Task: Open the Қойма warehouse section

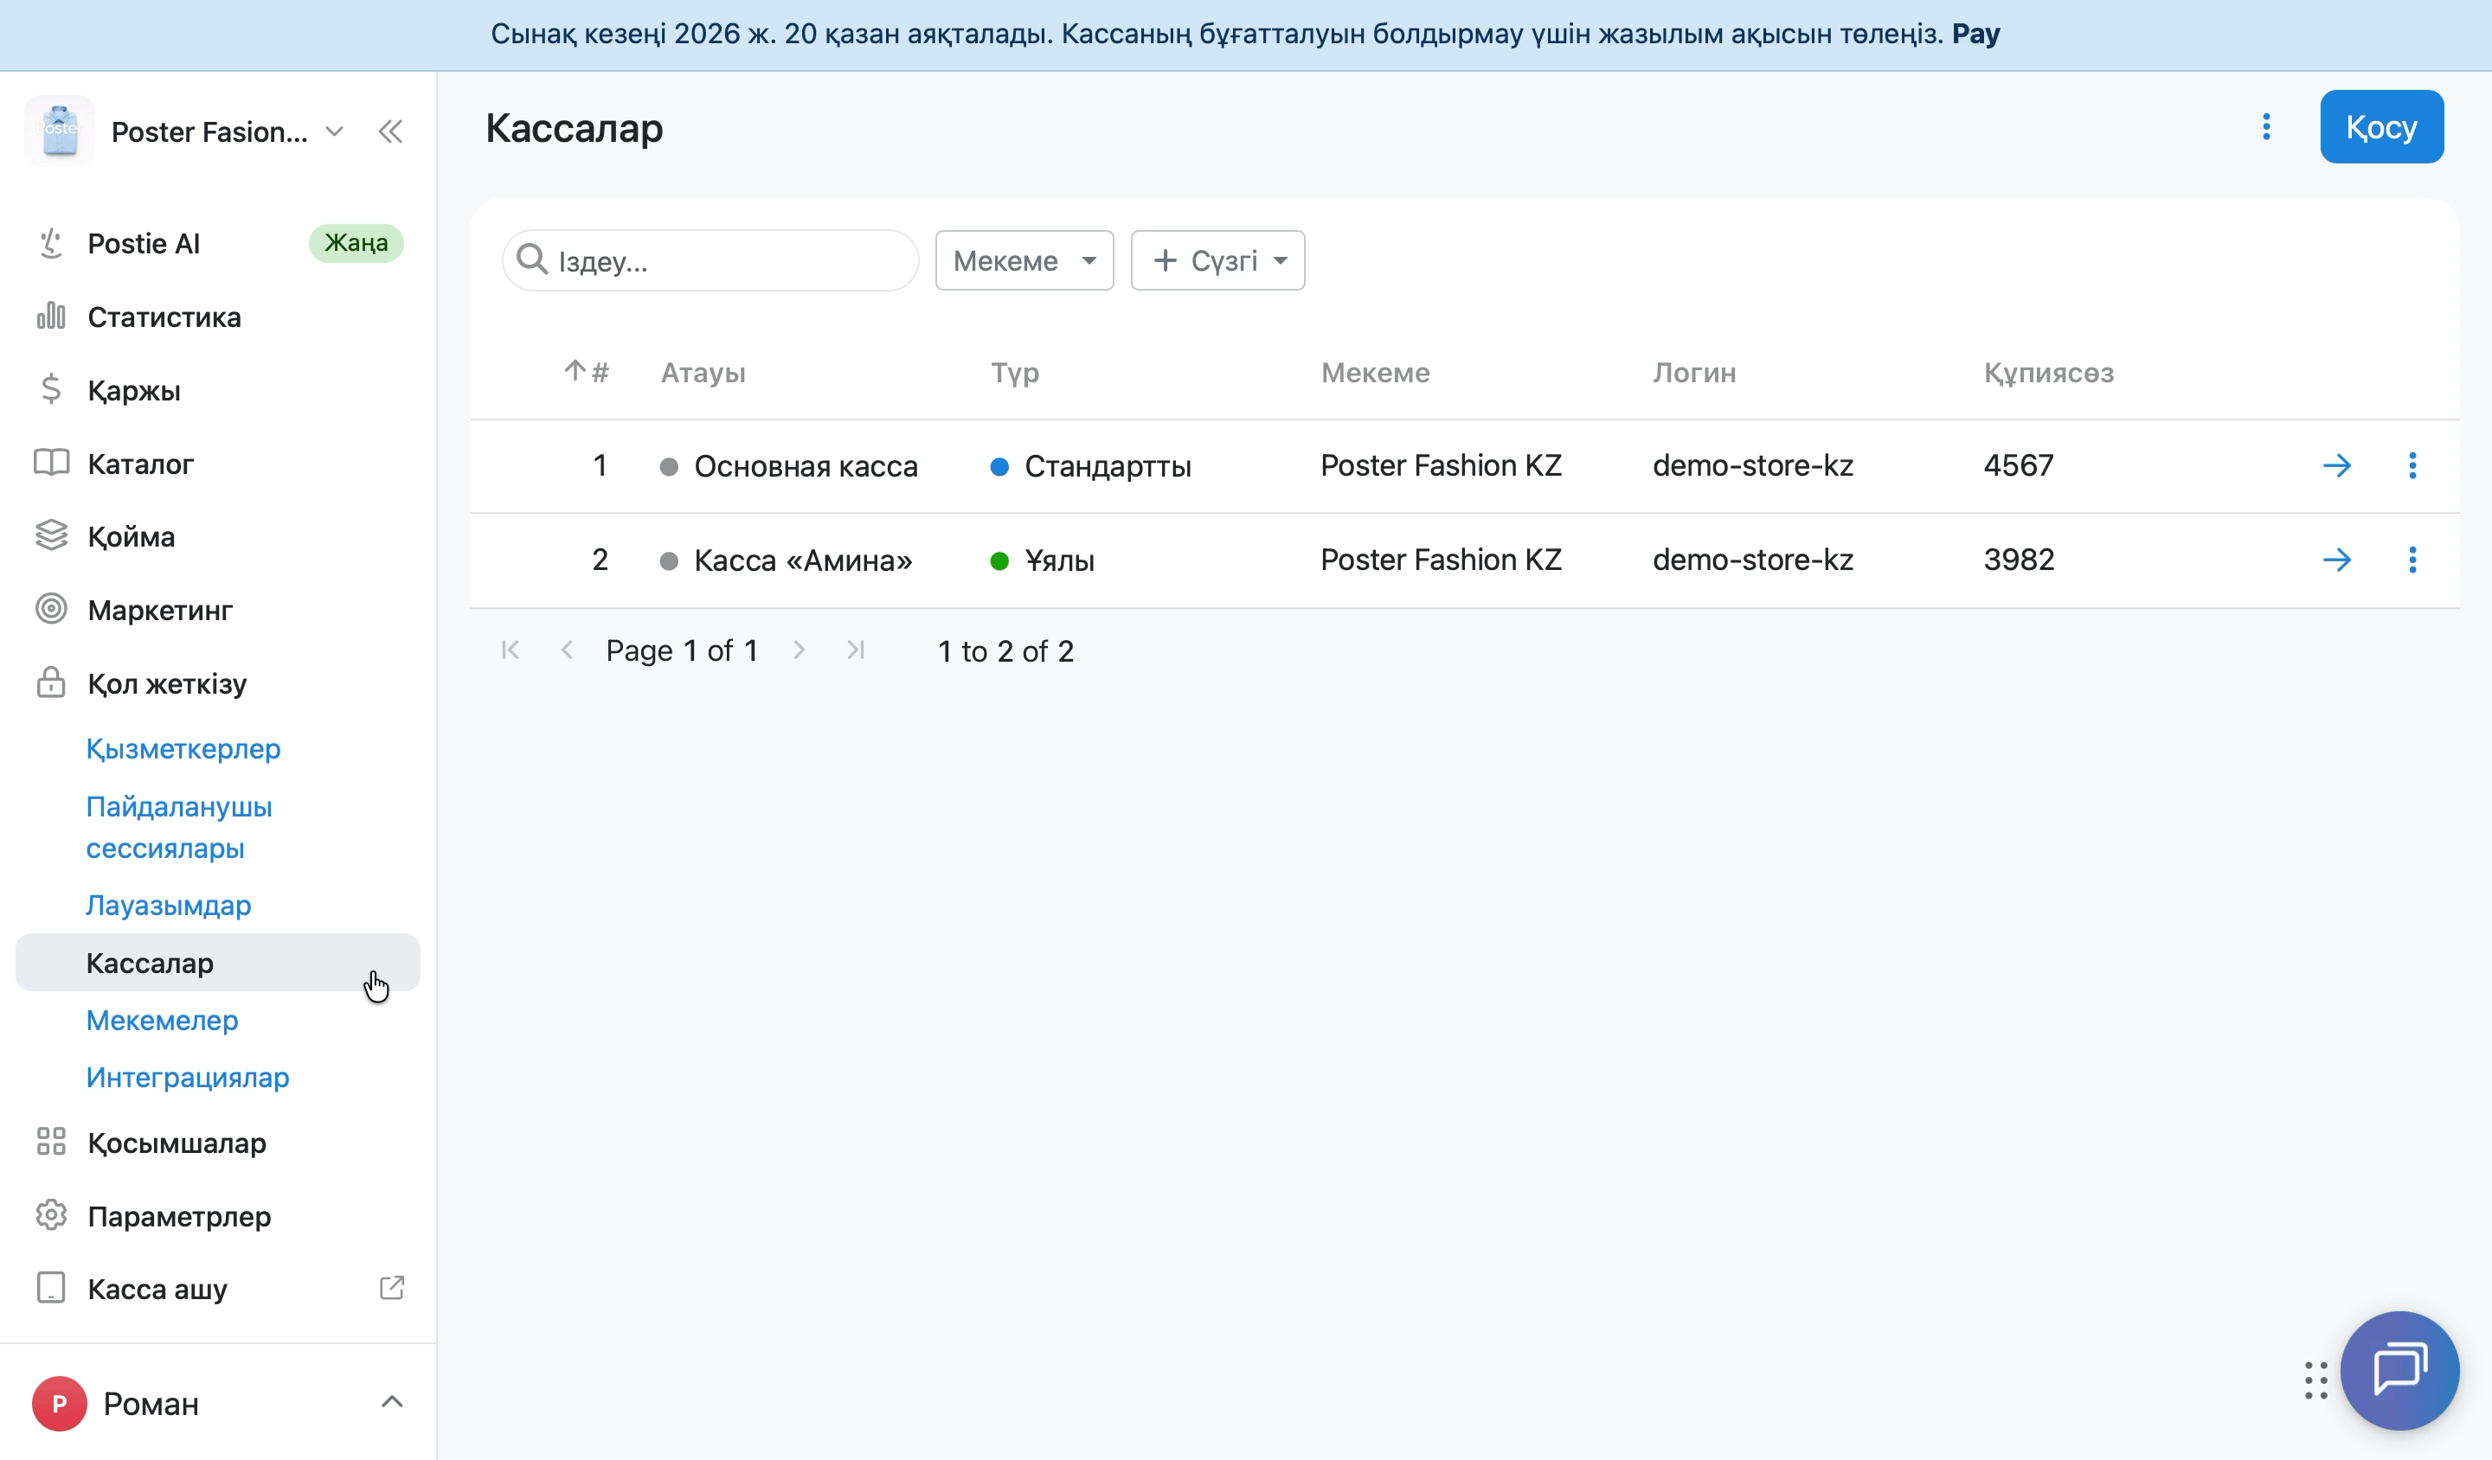Action: click(x=219, y=537)
